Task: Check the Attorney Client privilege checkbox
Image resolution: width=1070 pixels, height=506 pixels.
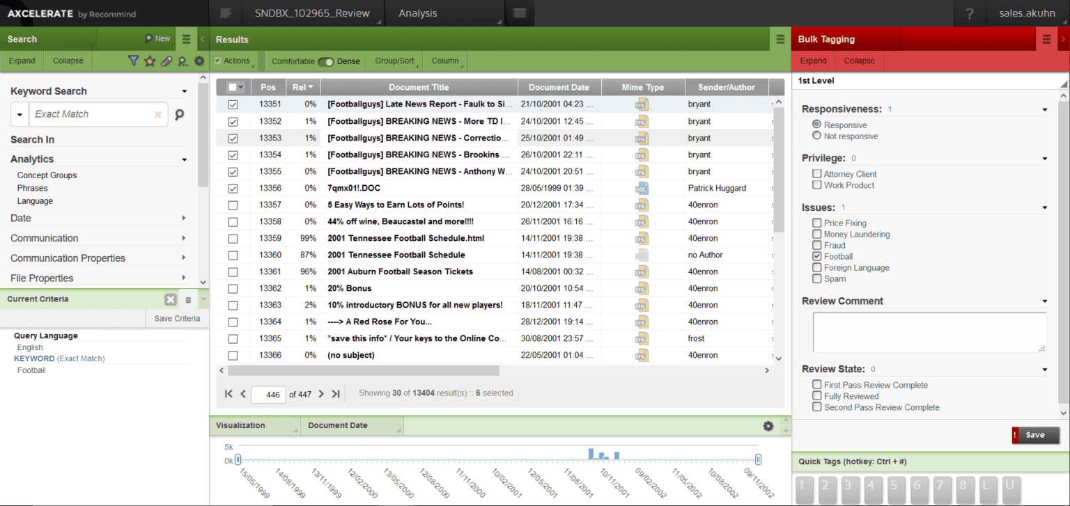Action: pos(816,173)
